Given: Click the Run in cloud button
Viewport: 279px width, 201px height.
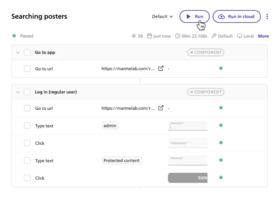Looking at the screenshot, I should (x=236, y=16).
